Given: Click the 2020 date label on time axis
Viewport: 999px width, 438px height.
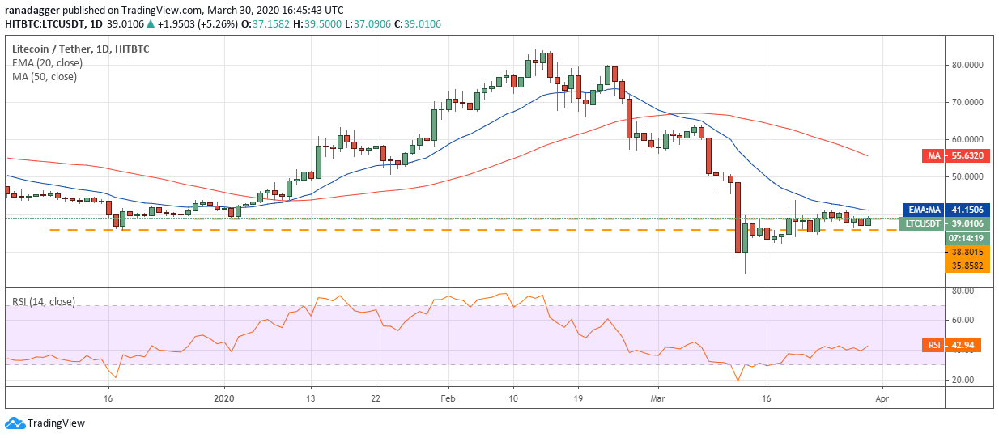Looking at the screenshot, I should point(224,398).
